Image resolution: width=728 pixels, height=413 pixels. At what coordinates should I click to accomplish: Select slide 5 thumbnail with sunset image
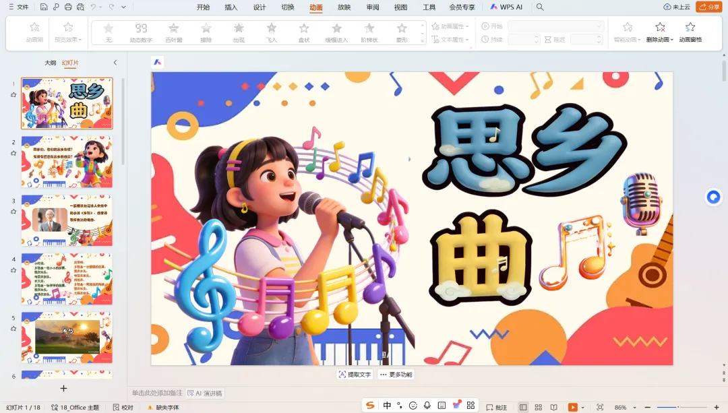click(x=67, y=338)
